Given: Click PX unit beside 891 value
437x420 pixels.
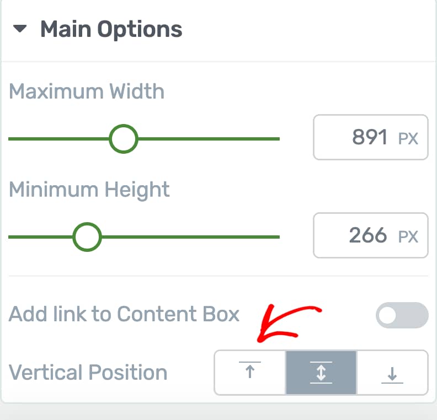Looking at the screenshot, I should pyautogui.click(x=408, y=138).
